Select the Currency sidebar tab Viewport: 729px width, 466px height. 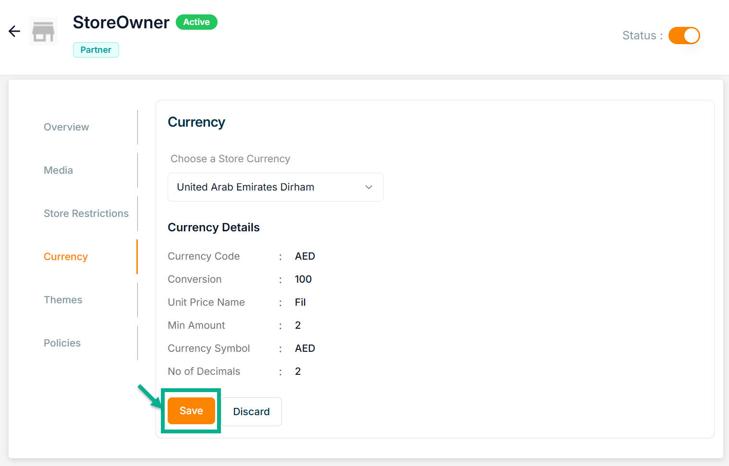(x=66, y=257)
